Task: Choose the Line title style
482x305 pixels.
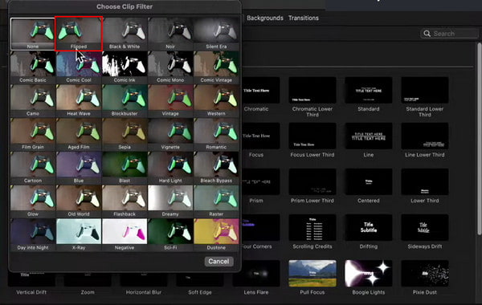Action: (x=368, y=140)
